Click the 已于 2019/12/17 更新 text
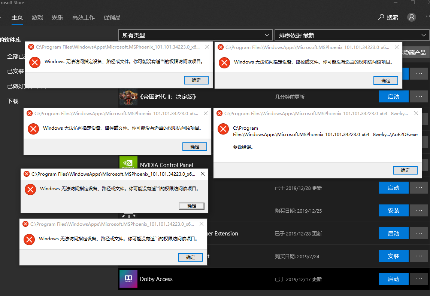 click(x=299, y=279)
